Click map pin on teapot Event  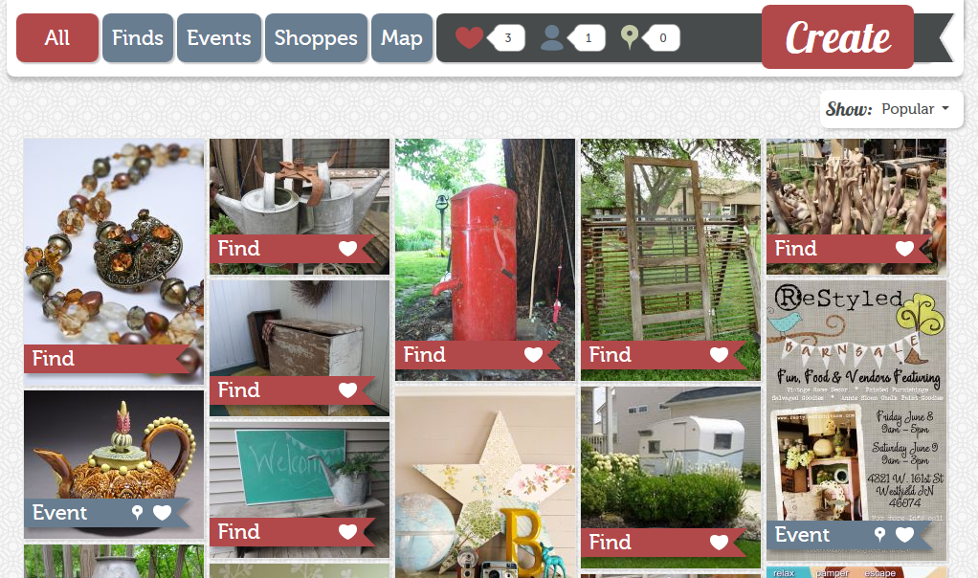(137, 513)
